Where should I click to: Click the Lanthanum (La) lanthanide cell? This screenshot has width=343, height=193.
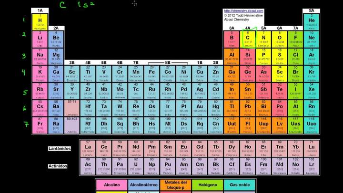pyautogui.click(x=88, y=149)
